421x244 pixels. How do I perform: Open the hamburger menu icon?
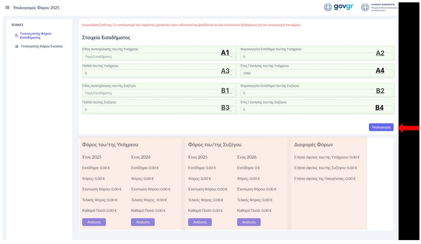(x=7, y=7)
